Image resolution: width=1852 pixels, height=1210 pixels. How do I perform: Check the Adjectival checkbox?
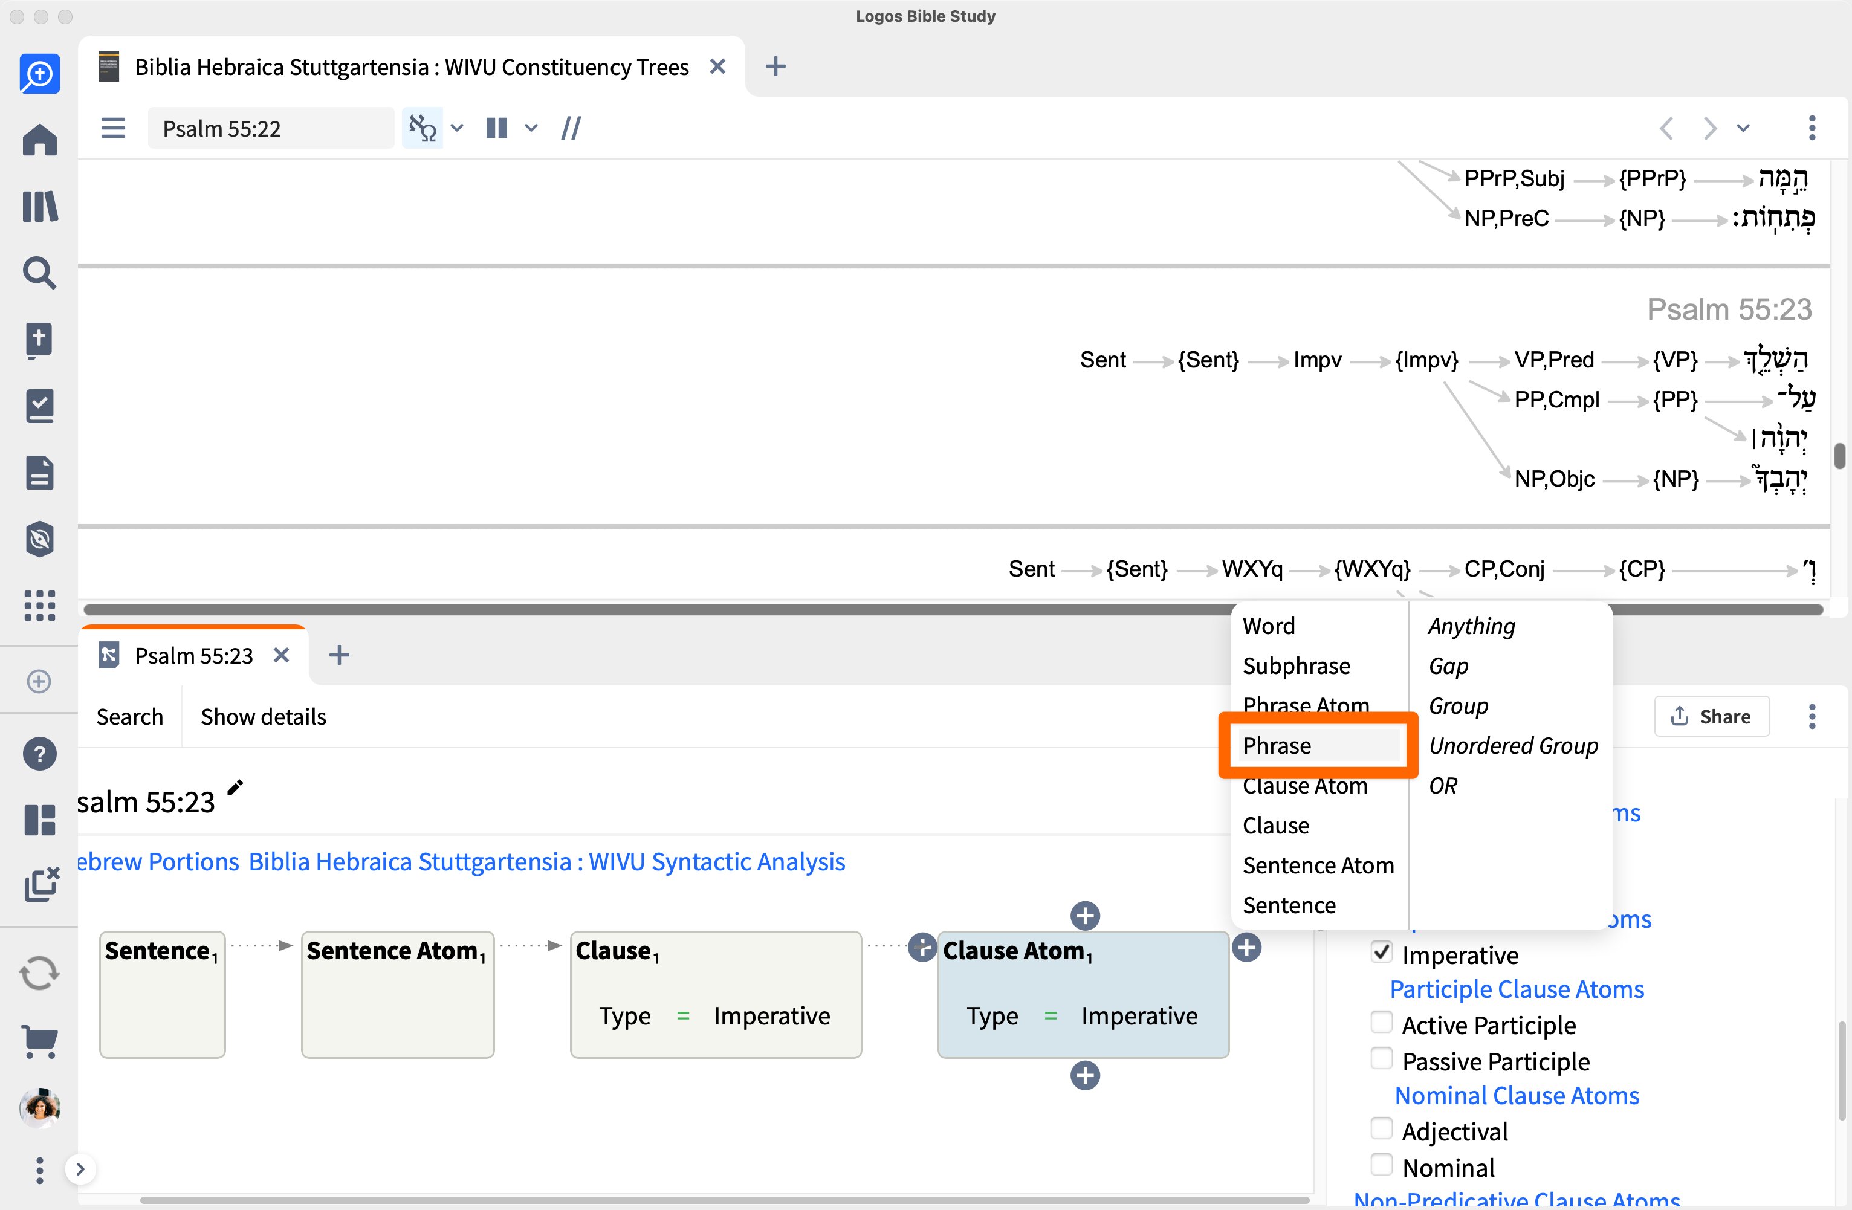[x=1381, y=1128]
